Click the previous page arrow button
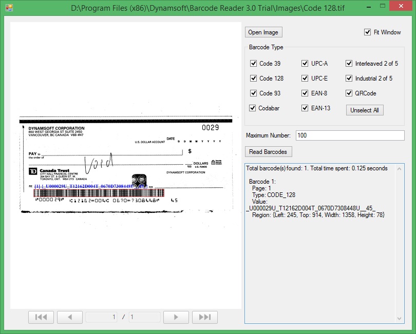416x334 pixels. tap(70, 317)
